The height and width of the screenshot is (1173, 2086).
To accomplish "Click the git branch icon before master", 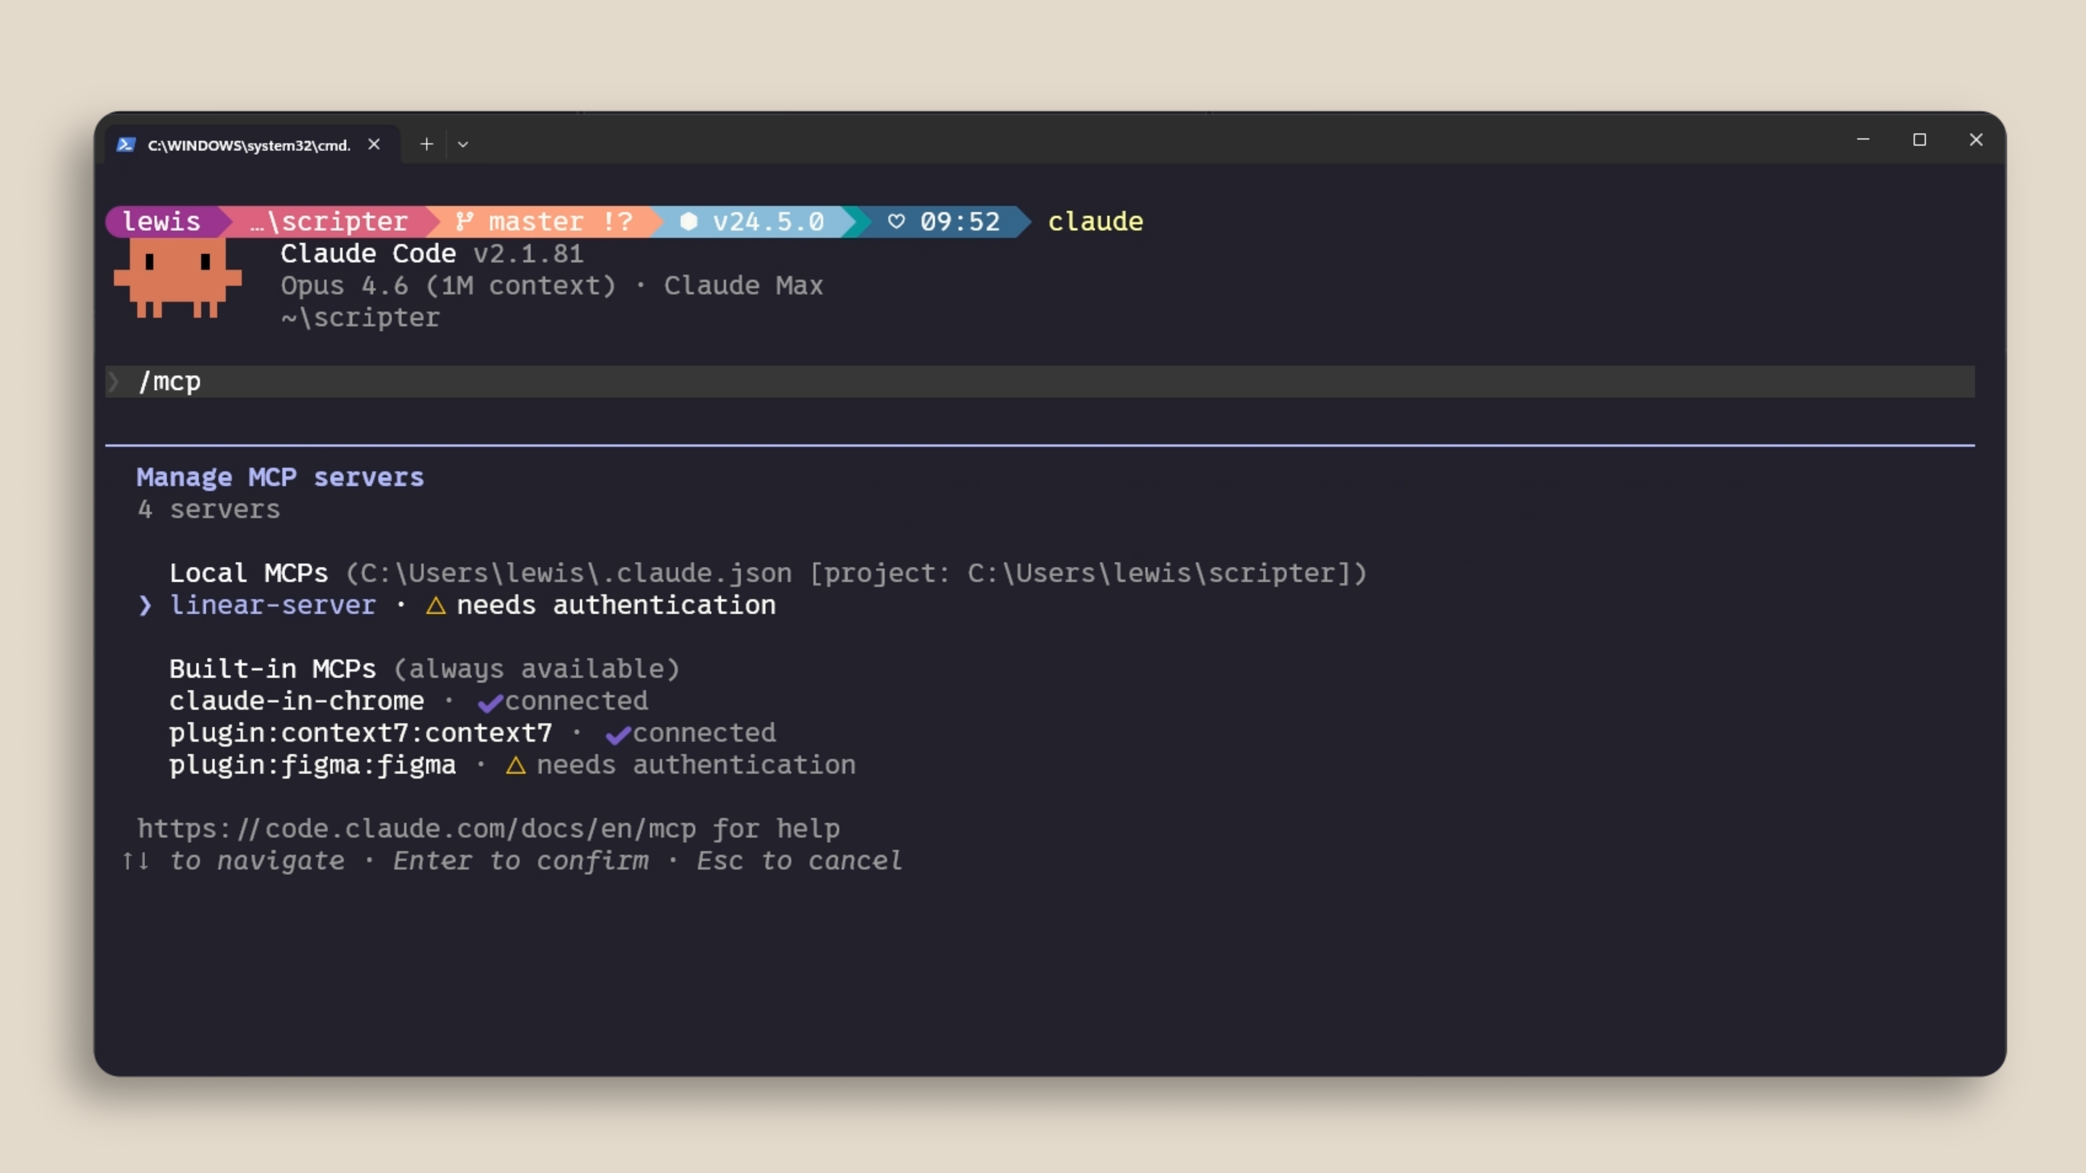I will pyautogui.click(x=464, y=221).
